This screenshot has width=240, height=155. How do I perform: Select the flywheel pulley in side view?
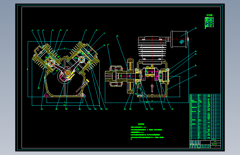(130, 76)
